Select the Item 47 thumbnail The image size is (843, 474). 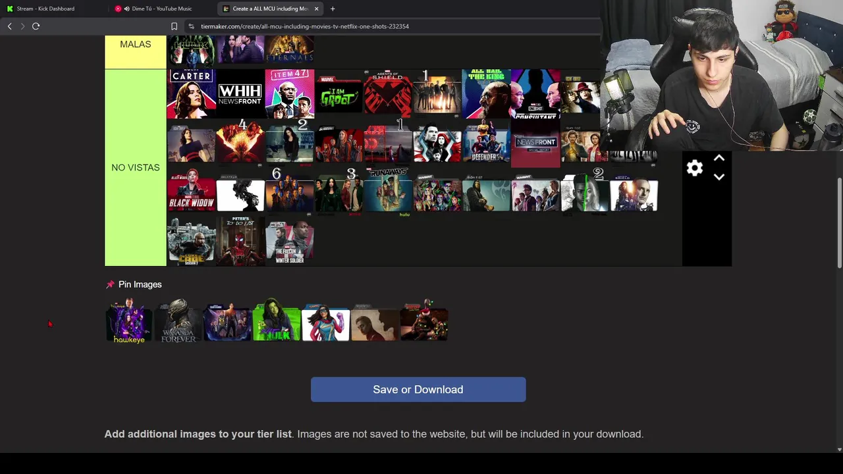[290, 94]
